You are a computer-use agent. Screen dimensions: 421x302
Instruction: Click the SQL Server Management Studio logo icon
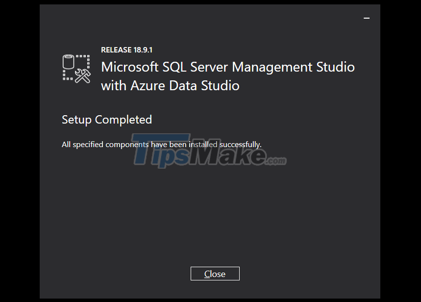tap(75, 69)
